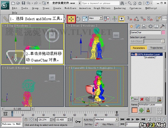Toggle Keyboard Shortcut Override
The height and width of the screenshot is (128, 168).
121,19
